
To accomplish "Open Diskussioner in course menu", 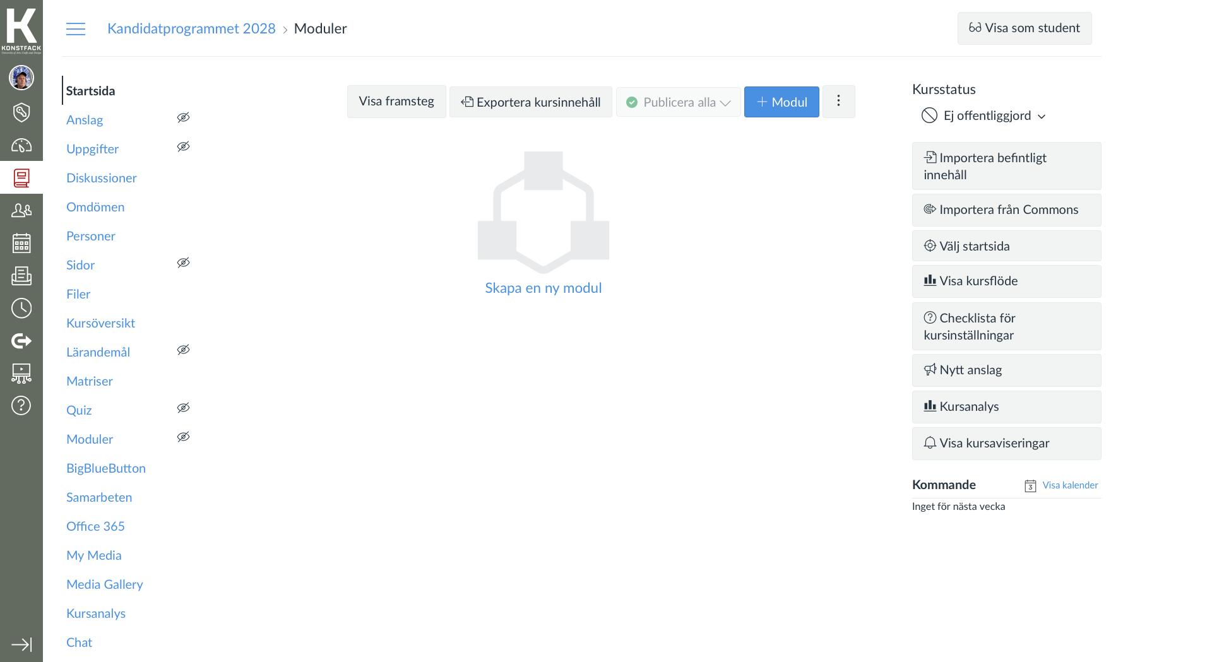I will 102,178.
